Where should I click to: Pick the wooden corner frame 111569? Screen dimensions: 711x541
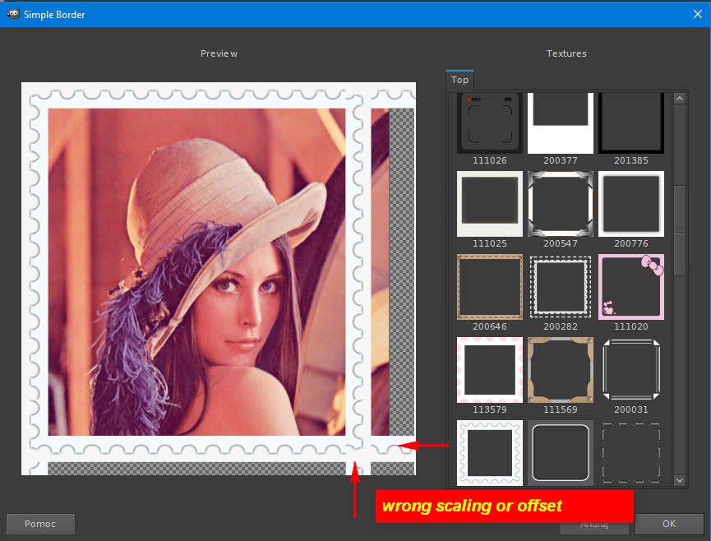(561, 370)
